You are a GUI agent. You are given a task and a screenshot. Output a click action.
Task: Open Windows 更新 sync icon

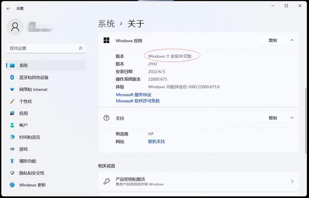[x=12, y=185]
